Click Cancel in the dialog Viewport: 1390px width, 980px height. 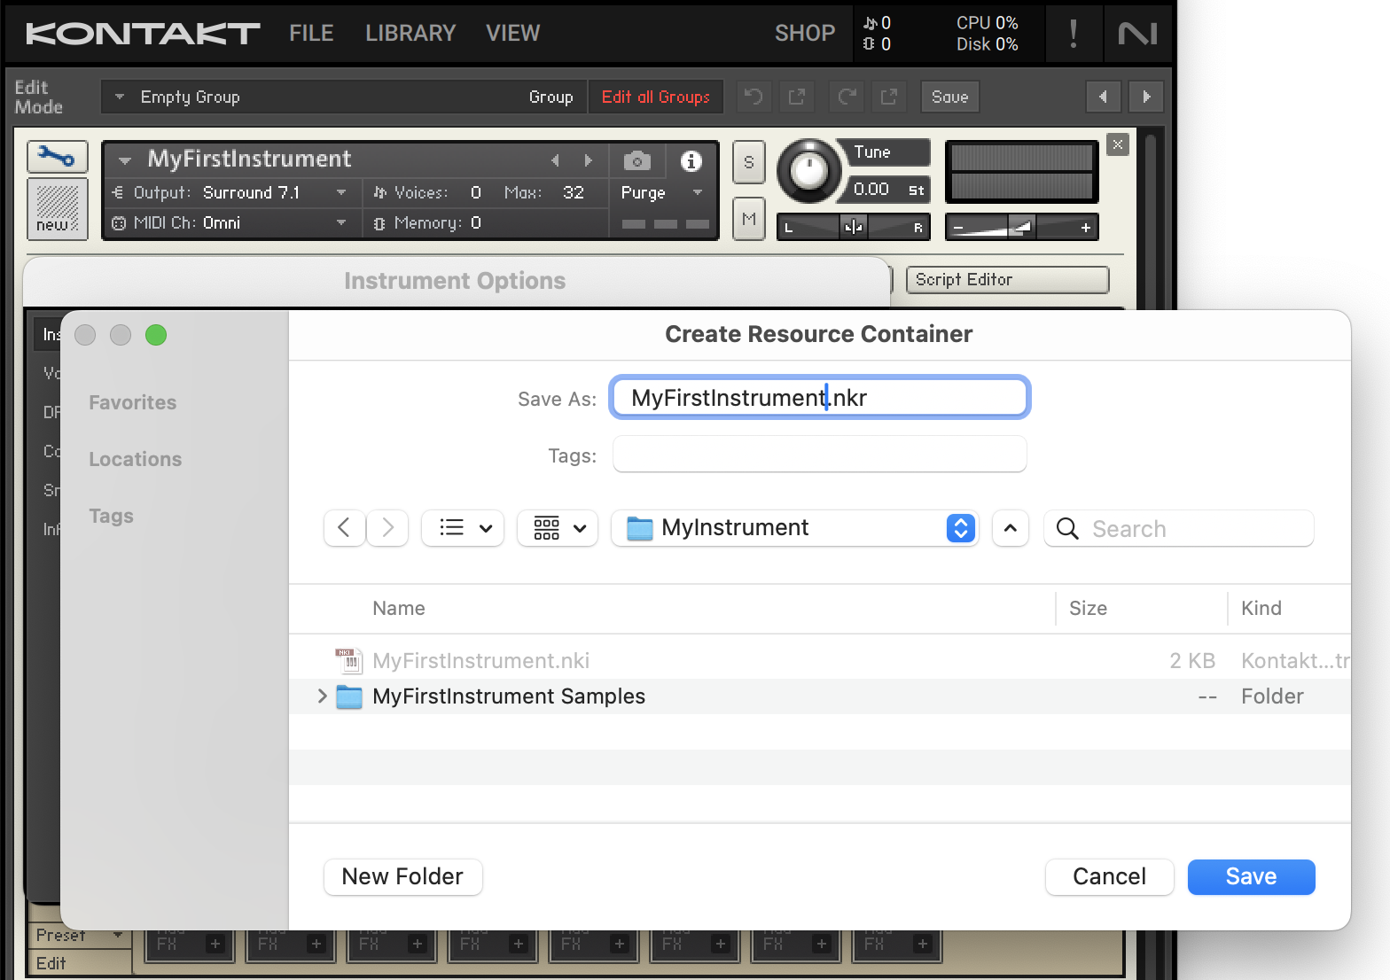[1109, 876]
